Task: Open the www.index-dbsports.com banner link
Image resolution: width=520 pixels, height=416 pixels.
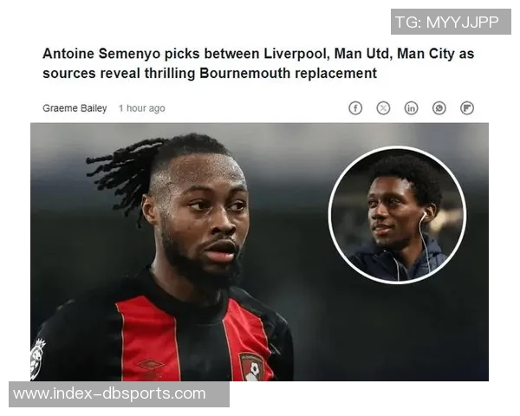Action: (x=119, y=394)
